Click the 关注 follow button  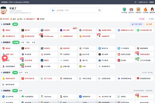coord(142,19)
